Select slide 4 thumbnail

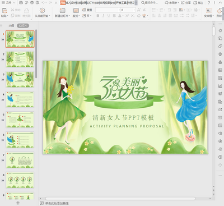(20, 99)
